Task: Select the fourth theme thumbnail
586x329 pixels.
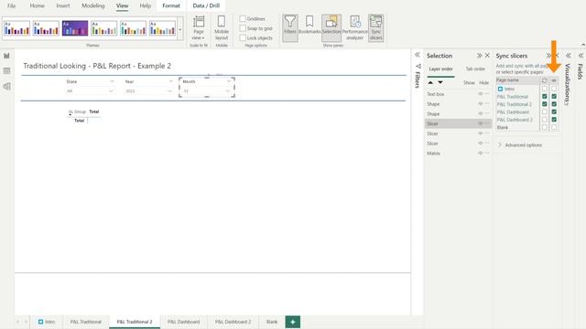Action: pyautogui.click(x=104, y=28)
